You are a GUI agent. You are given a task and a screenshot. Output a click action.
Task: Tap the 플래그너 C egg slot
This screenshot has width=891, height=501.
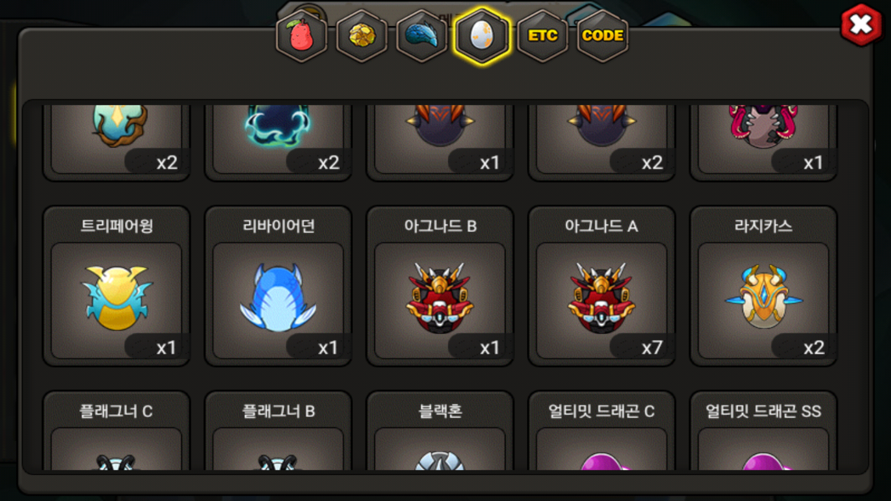116,430
